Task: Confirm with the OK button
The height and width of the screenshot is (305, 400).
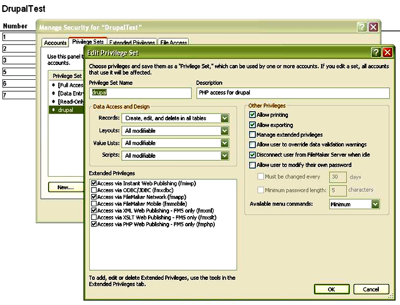Action: (331, 289)
